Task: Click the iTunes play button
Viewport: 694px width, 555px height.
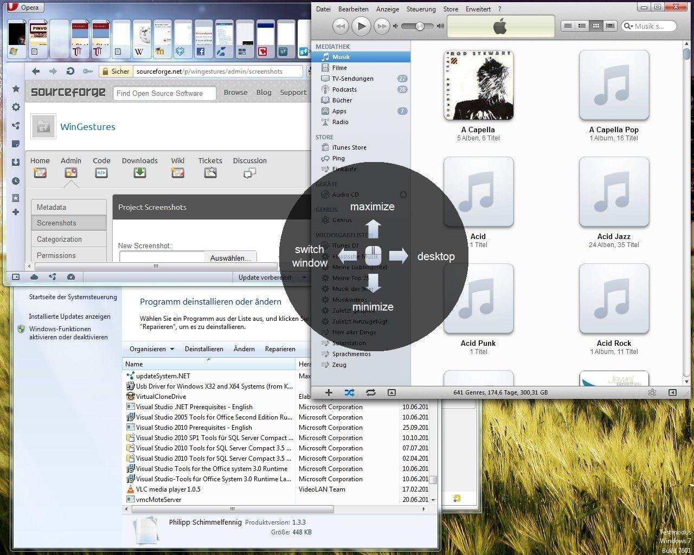Action: (361, 25)
